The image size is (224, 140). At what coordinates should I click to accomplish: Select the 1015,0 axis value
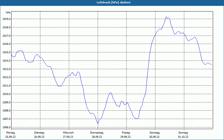point(6,52)
